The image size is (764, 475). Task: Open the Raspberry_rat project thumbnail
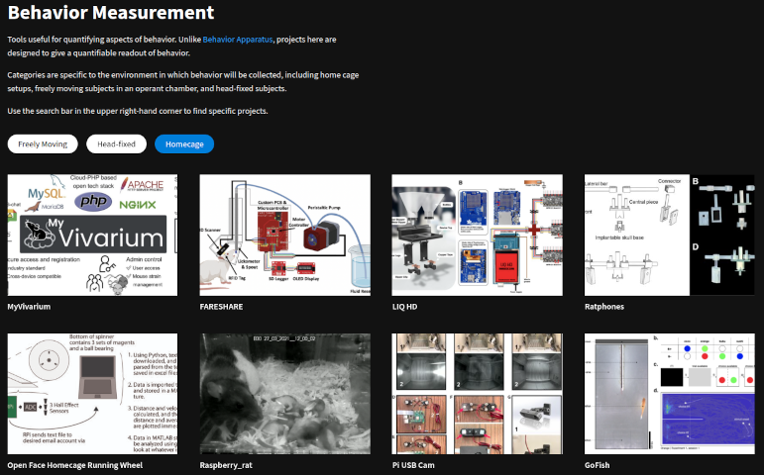285,394
